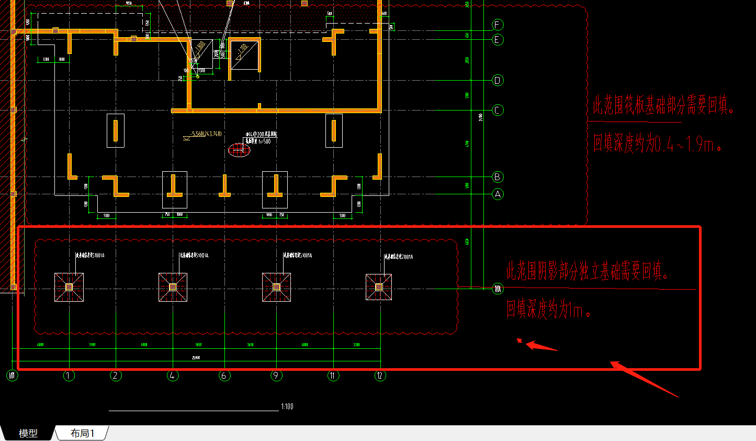Switch to the 模型 tab

(x=28, y=433)
